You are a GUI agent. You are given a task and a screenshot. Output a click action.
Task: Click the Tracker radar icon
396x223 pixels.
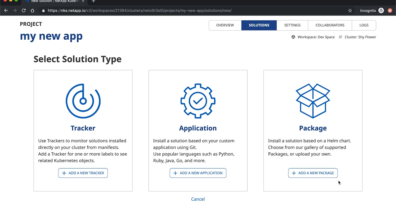83,101
